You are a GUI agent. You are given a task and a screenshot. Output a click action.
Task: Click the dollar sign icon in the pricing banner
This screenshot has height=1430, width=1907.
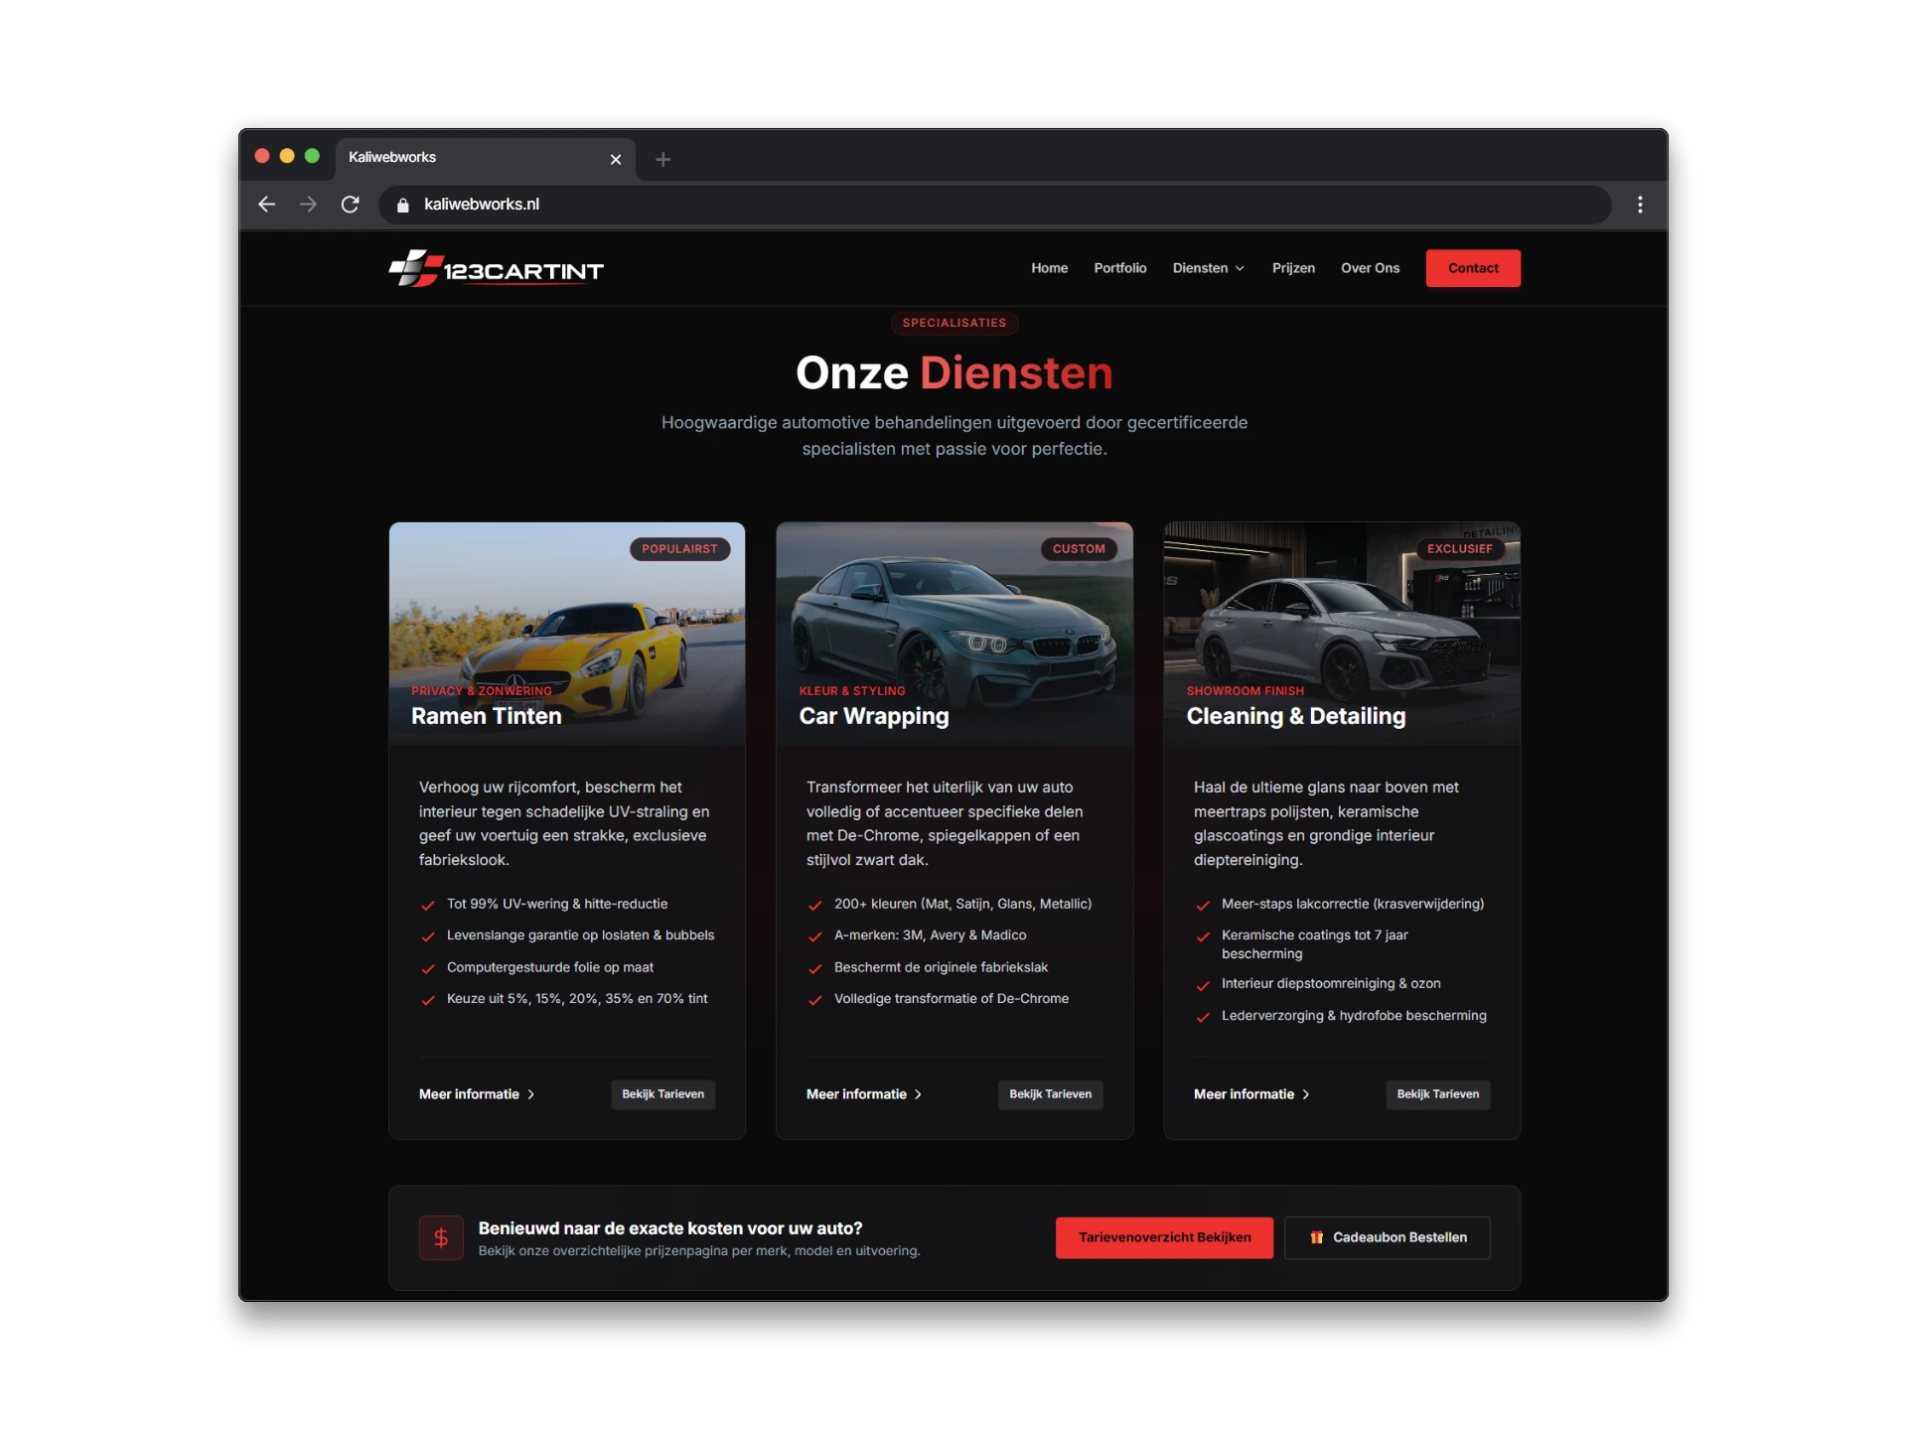tap(441, 1237)
